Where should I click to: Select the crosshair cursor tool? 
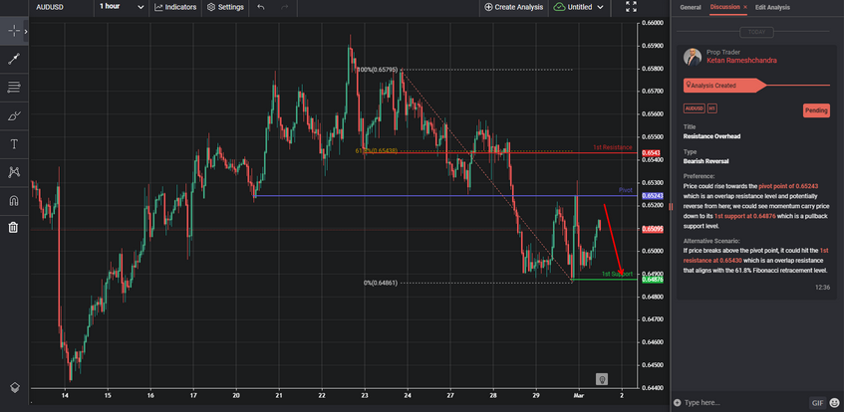click(x=14, y=31)
